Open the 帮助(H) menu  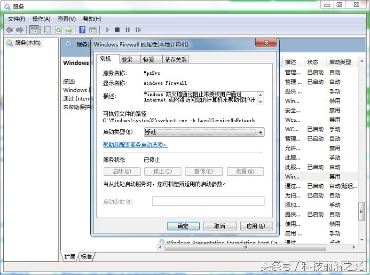[92, 19]
